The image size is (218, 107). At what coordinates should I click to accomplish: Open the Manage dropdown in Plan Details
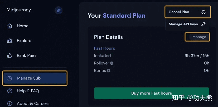(x=199, y=37)
